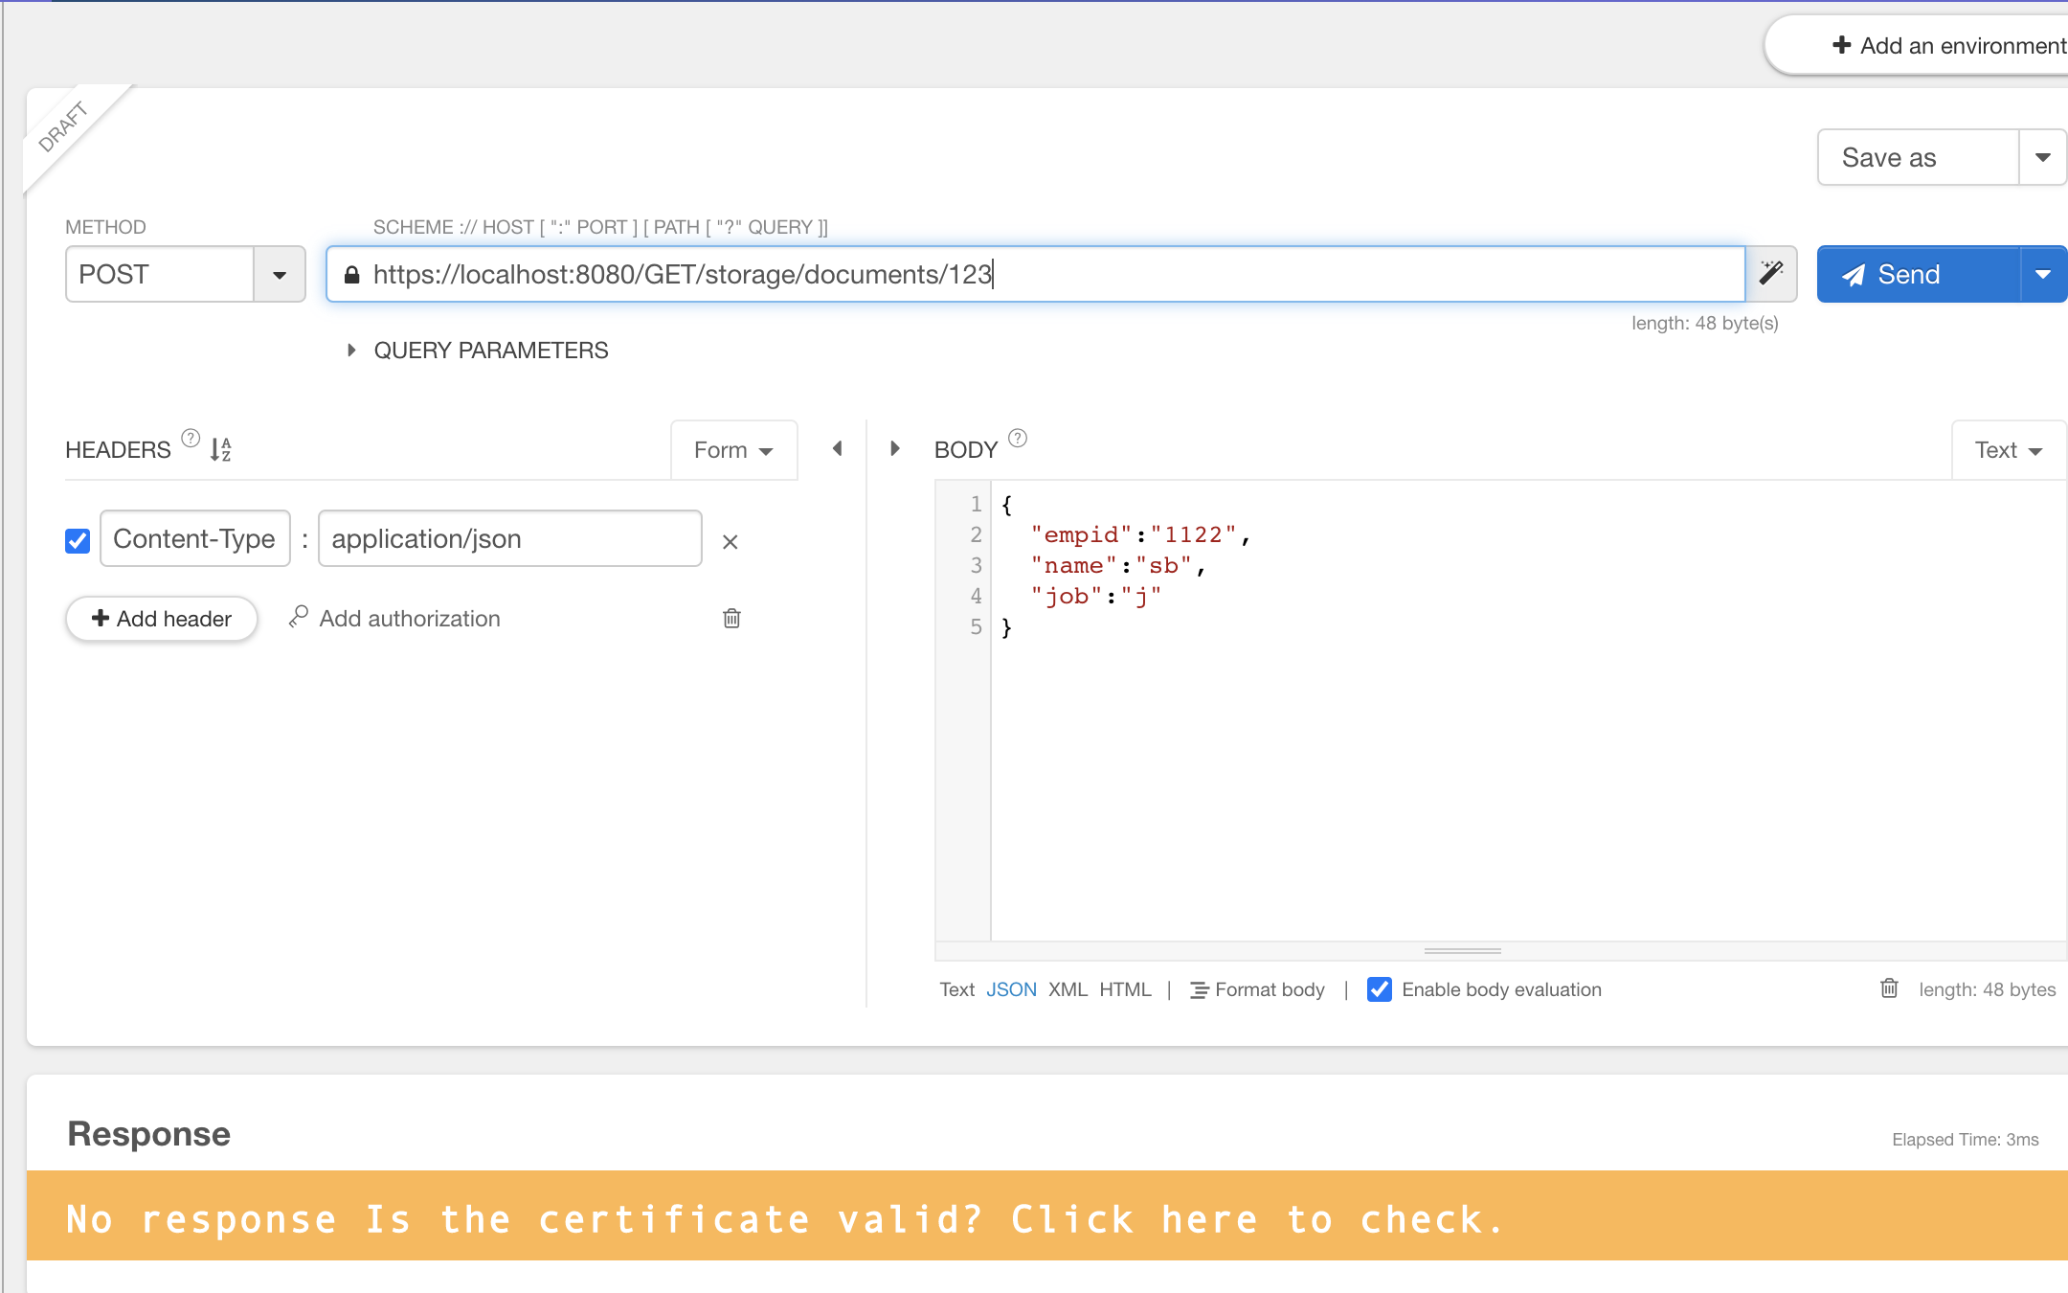Click Add authorization link
Viewport: 2068px width, 1293px height.
coord(409,619)
